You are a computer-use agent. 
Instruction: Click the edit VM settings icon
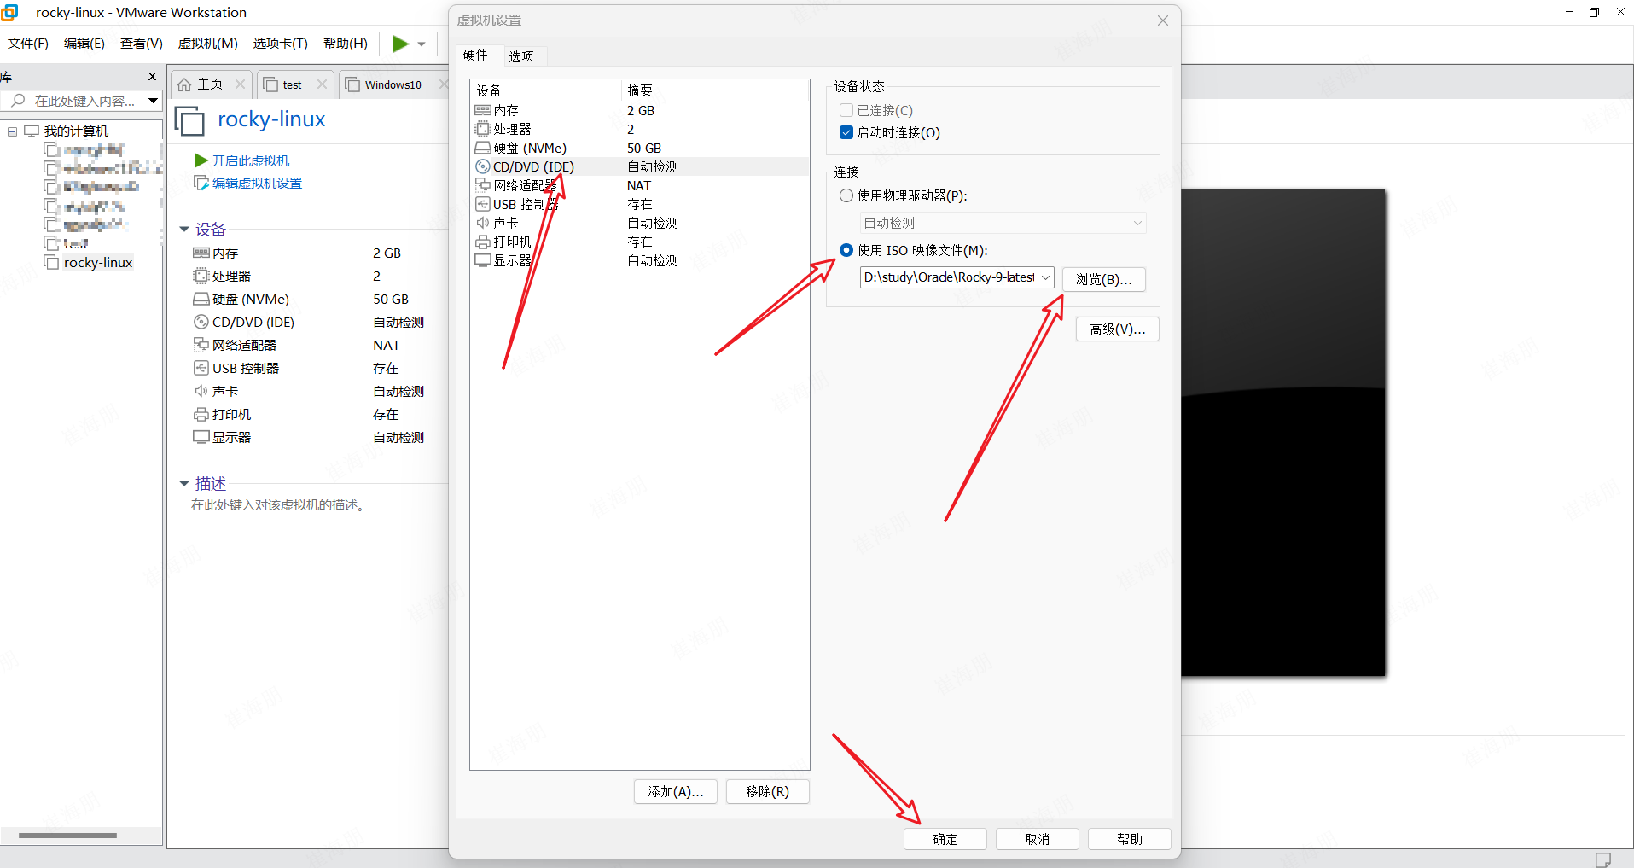point(201,183)
